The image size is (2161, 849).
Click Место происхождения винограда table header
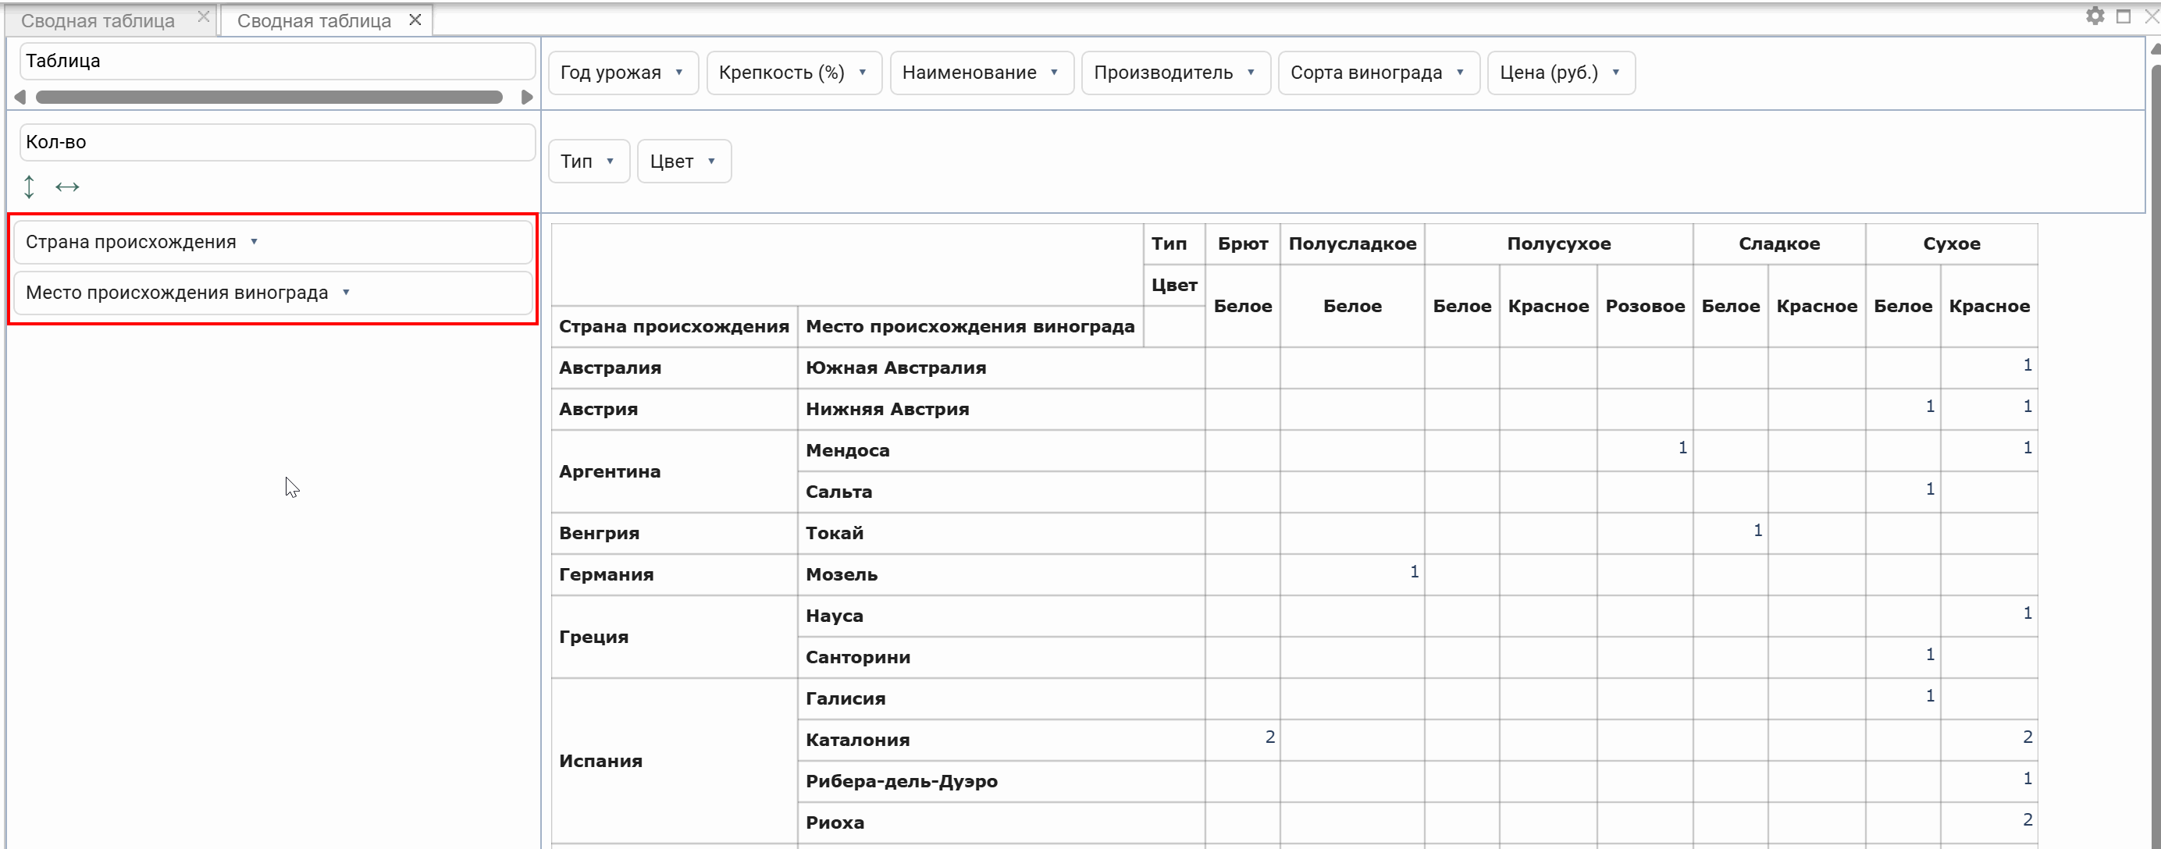(970, 327)
